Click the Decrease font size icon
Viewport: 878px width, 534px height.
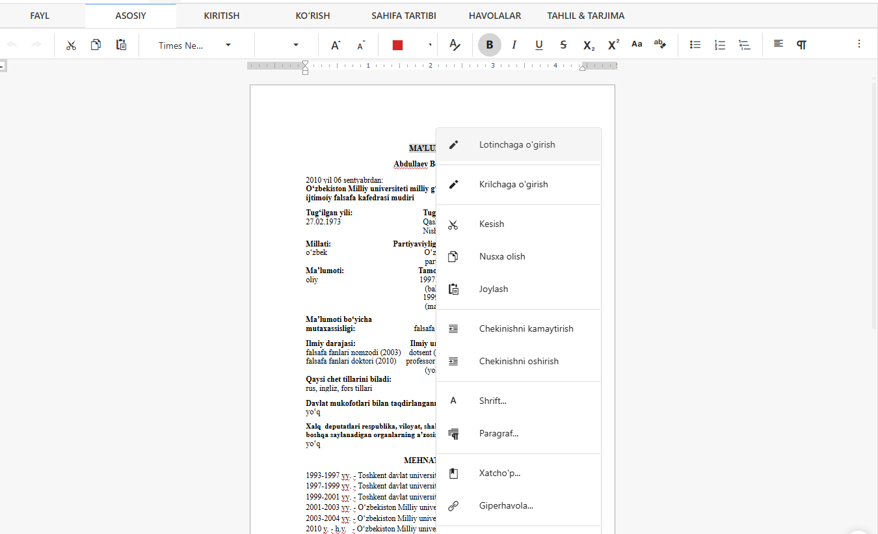point(360,45)
